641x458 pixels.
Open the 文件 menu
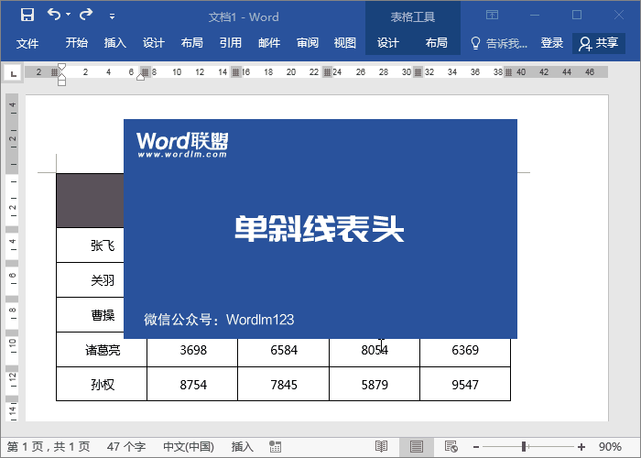point(27,43)
